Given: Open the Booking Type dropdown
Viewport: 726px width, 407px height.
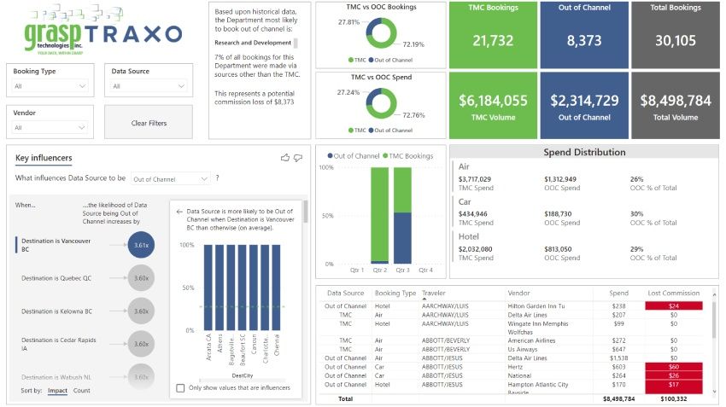Looking at the screenshot, I should tap(50, 86).
